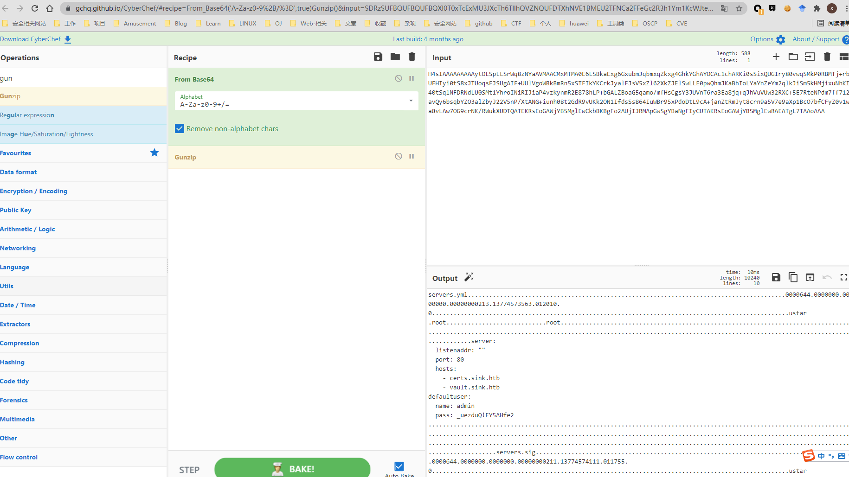
Task: Save the recipe using the disk icon
Action: tap(378, 57)
